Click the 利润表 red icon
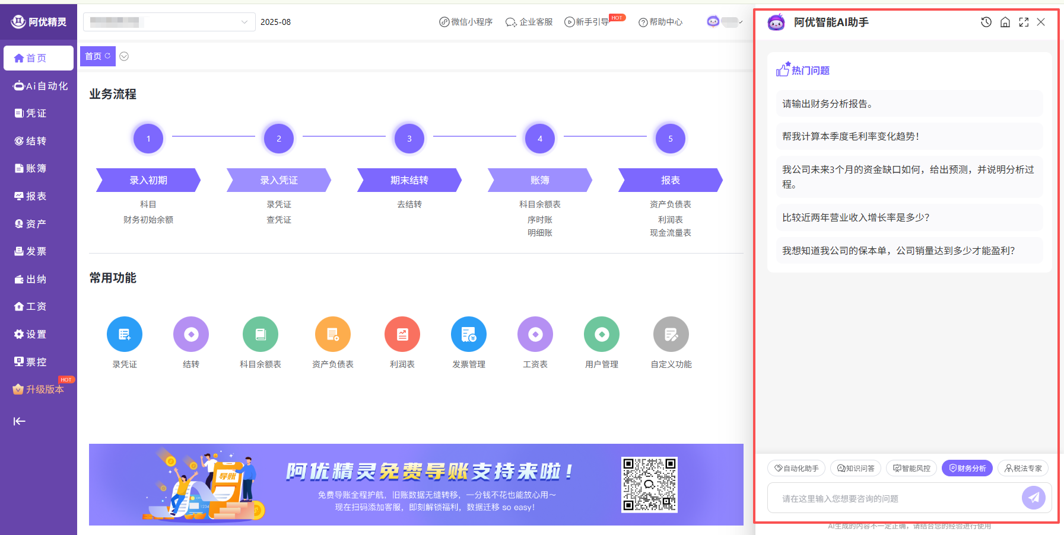1064x535 pixels. point(402,334)
